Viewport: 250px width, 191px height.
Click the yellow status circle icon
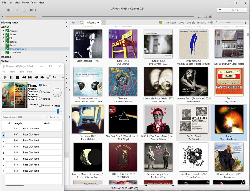tap(161, 22)
